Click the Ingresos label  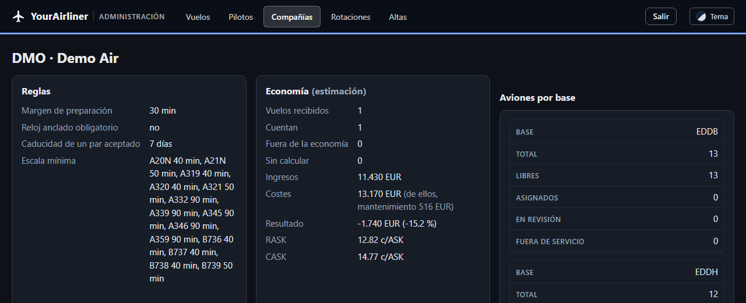(282, 177)
